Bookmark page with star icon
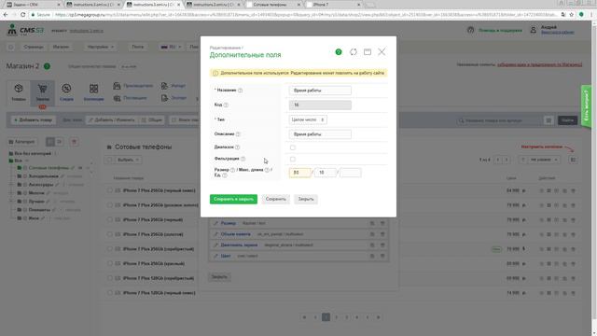Image resolution: width=597 pixels, height=336 pixels. [572, 15]
